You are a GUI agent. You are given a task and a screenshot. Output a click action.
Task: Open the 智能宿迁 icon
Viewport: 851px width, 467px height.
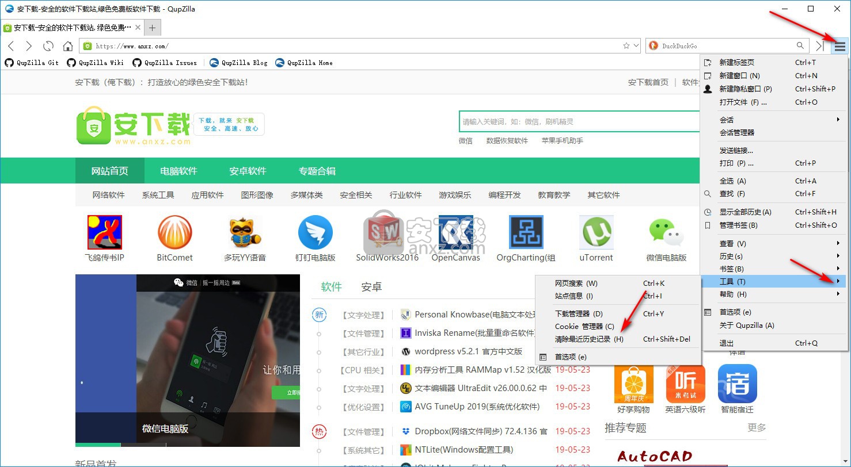click(x=737, y=384)
